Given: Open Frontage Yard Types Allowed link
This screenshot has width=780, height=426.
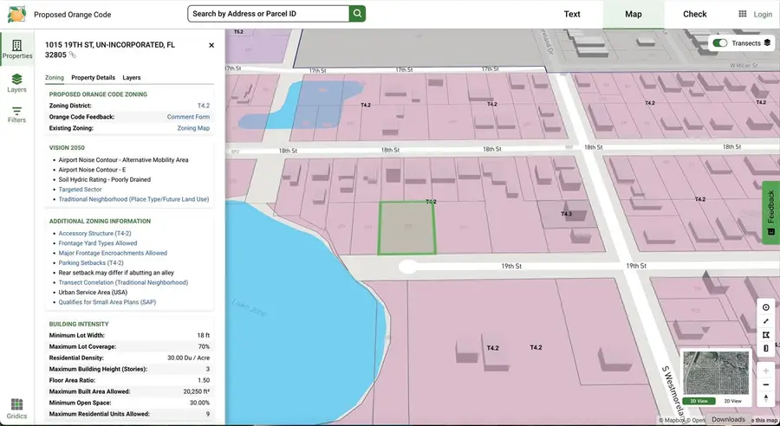Looking at the screenshot, I should 98,243.
